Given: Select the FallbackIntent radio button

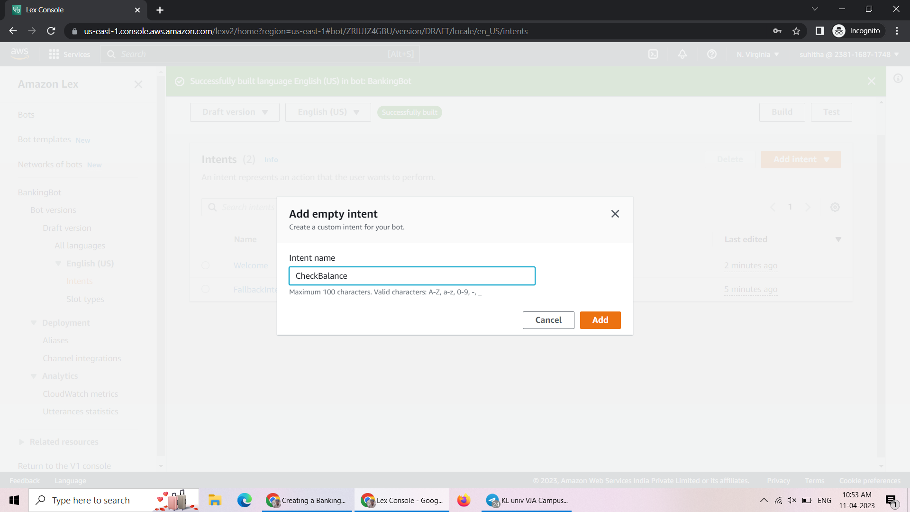Looking at the screenshot, I should pos(206,289).
